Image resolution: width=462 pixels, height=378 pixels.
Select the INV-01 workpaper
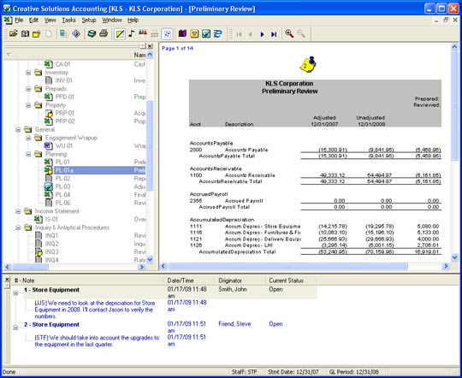pyautogui.click(x=63, y=80)
